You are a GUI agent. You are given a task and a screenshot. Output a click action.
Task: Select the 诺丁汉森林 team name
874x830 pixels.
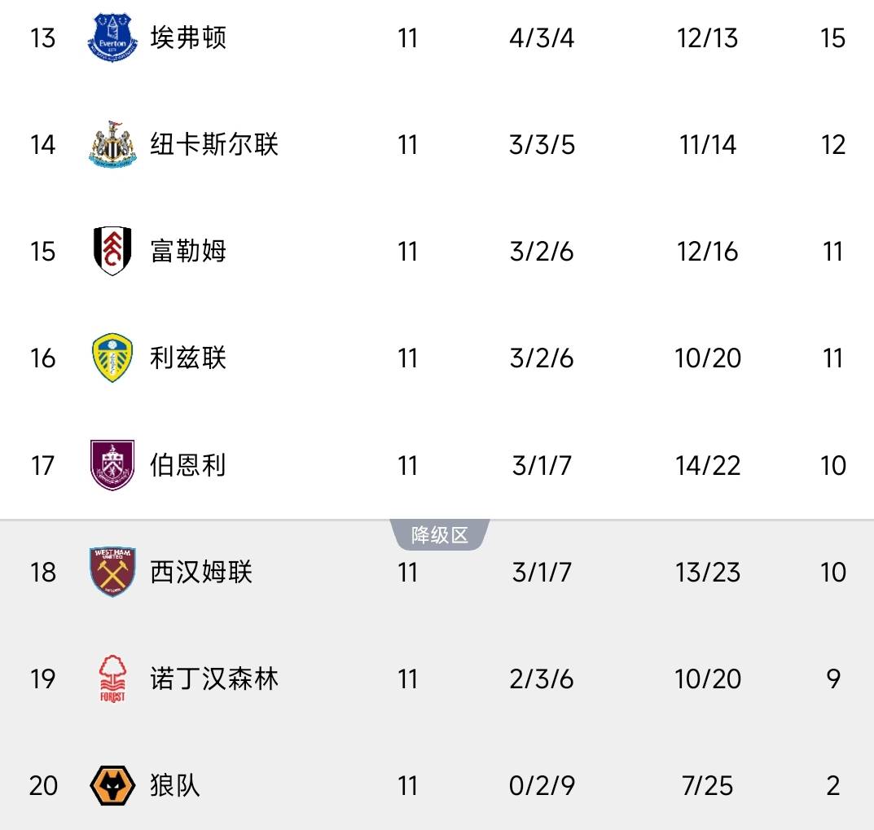[x=214, y=679]
